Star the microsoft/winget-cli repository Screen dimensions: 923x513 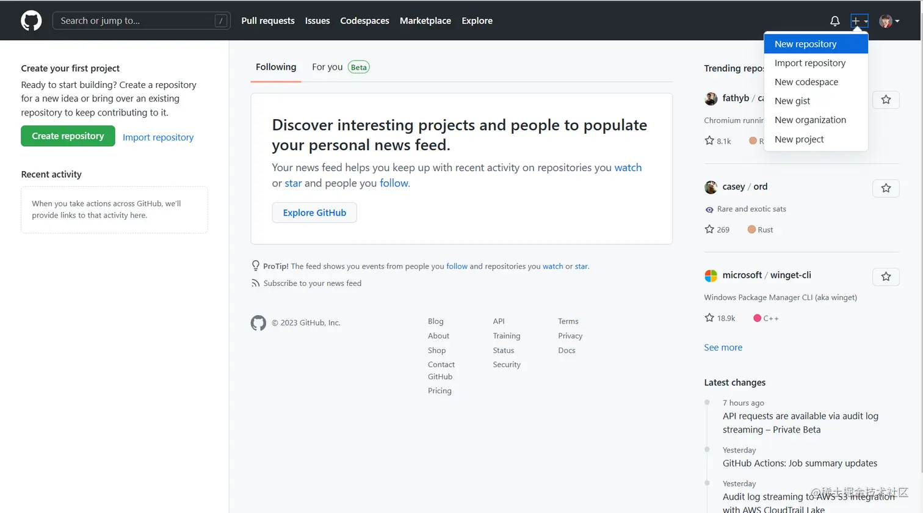(886, 277)
